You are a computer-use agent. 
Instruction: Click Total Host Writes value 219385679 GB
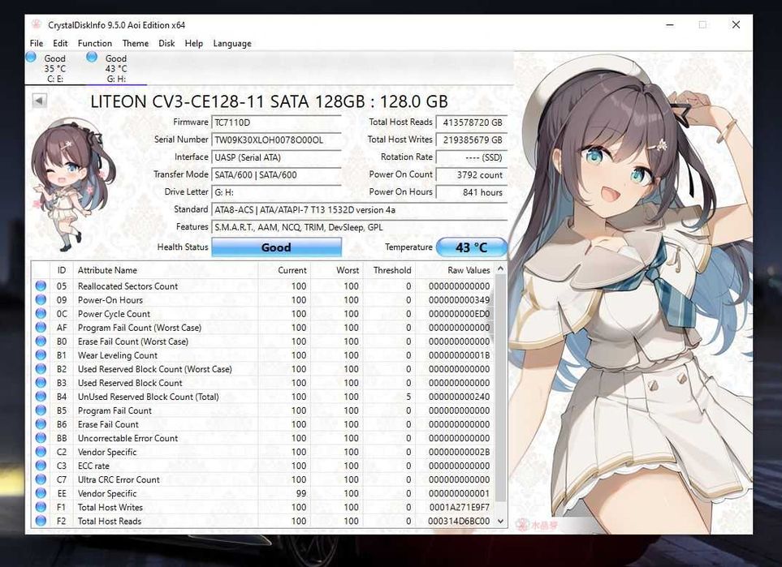(x=471, y=140)
